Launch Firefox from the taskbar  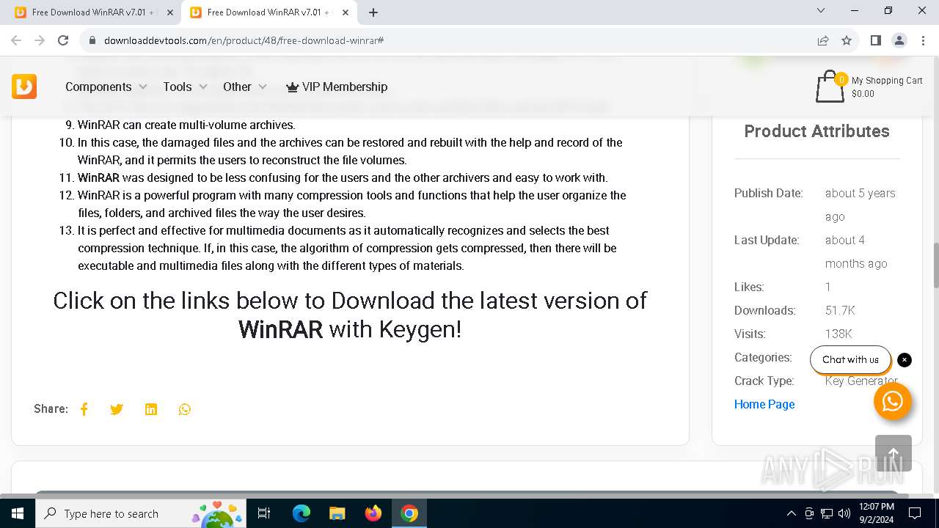pos(373,513)
